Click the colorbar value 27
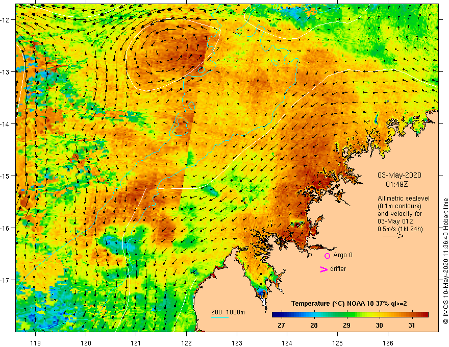The width and height of the screenshot is (449, 347). pyautogui.click(x=281, y=325)
